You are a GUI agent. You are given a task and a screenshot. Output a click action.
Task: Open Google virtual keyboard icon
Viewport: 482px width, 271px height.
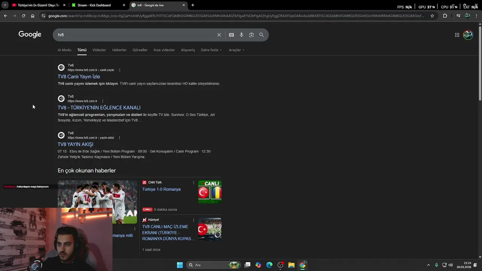click(231, 35)
